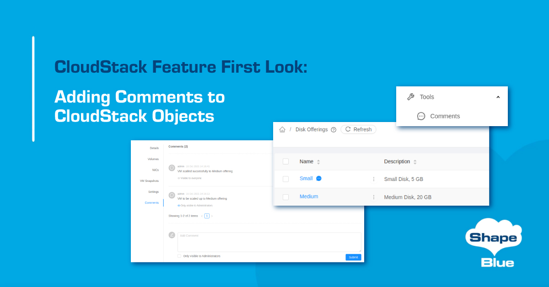Open three-dot actions menu for Medium row
Viewport: 549px width, 287px height.
373,197
